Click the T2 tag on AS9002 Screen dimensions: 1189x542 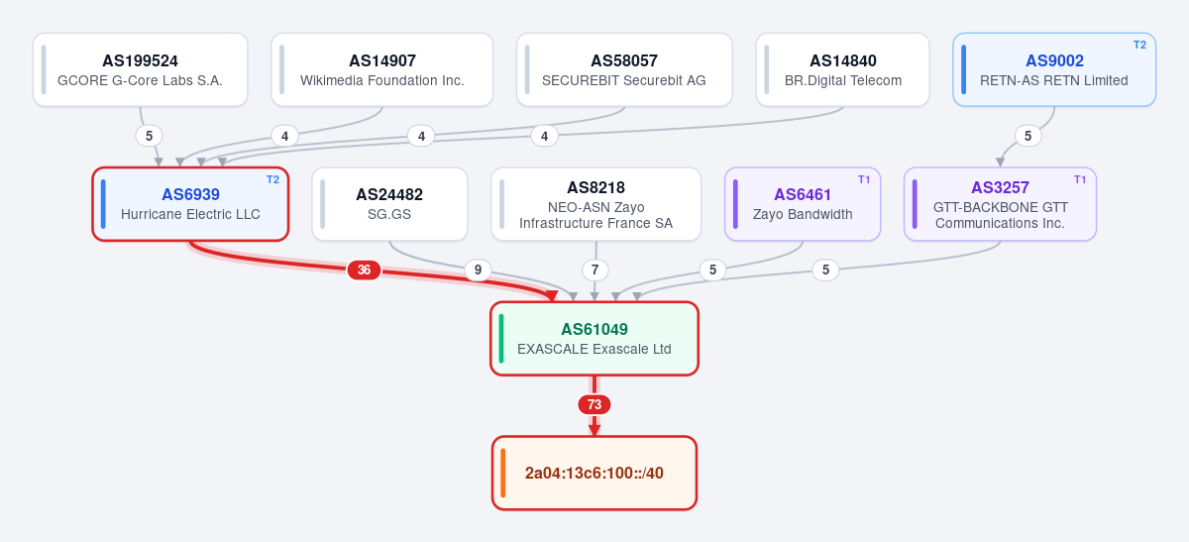1139,45
